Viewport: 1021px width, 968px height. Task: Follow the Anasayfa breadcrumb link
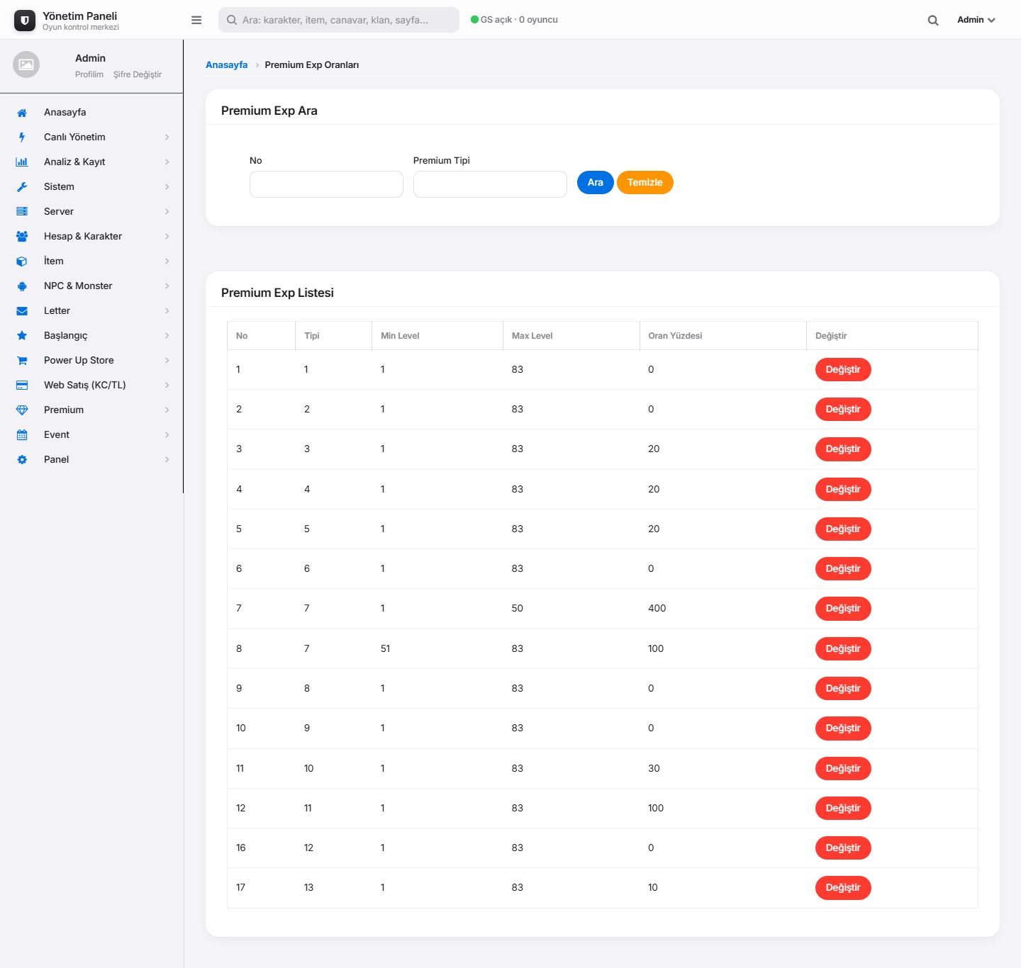coord(227,65)
